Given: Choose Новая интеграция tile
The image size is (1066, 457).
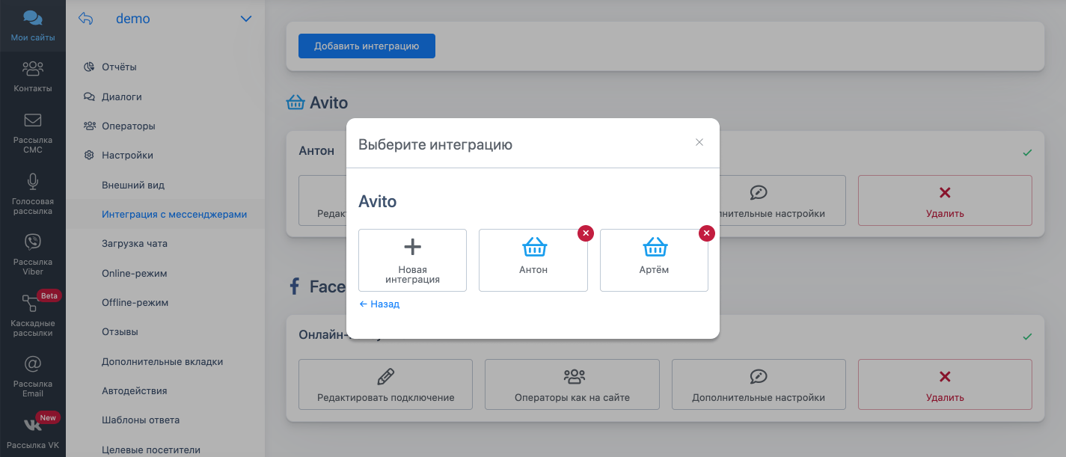Looking at the screenshot, I should click(412, 260).
